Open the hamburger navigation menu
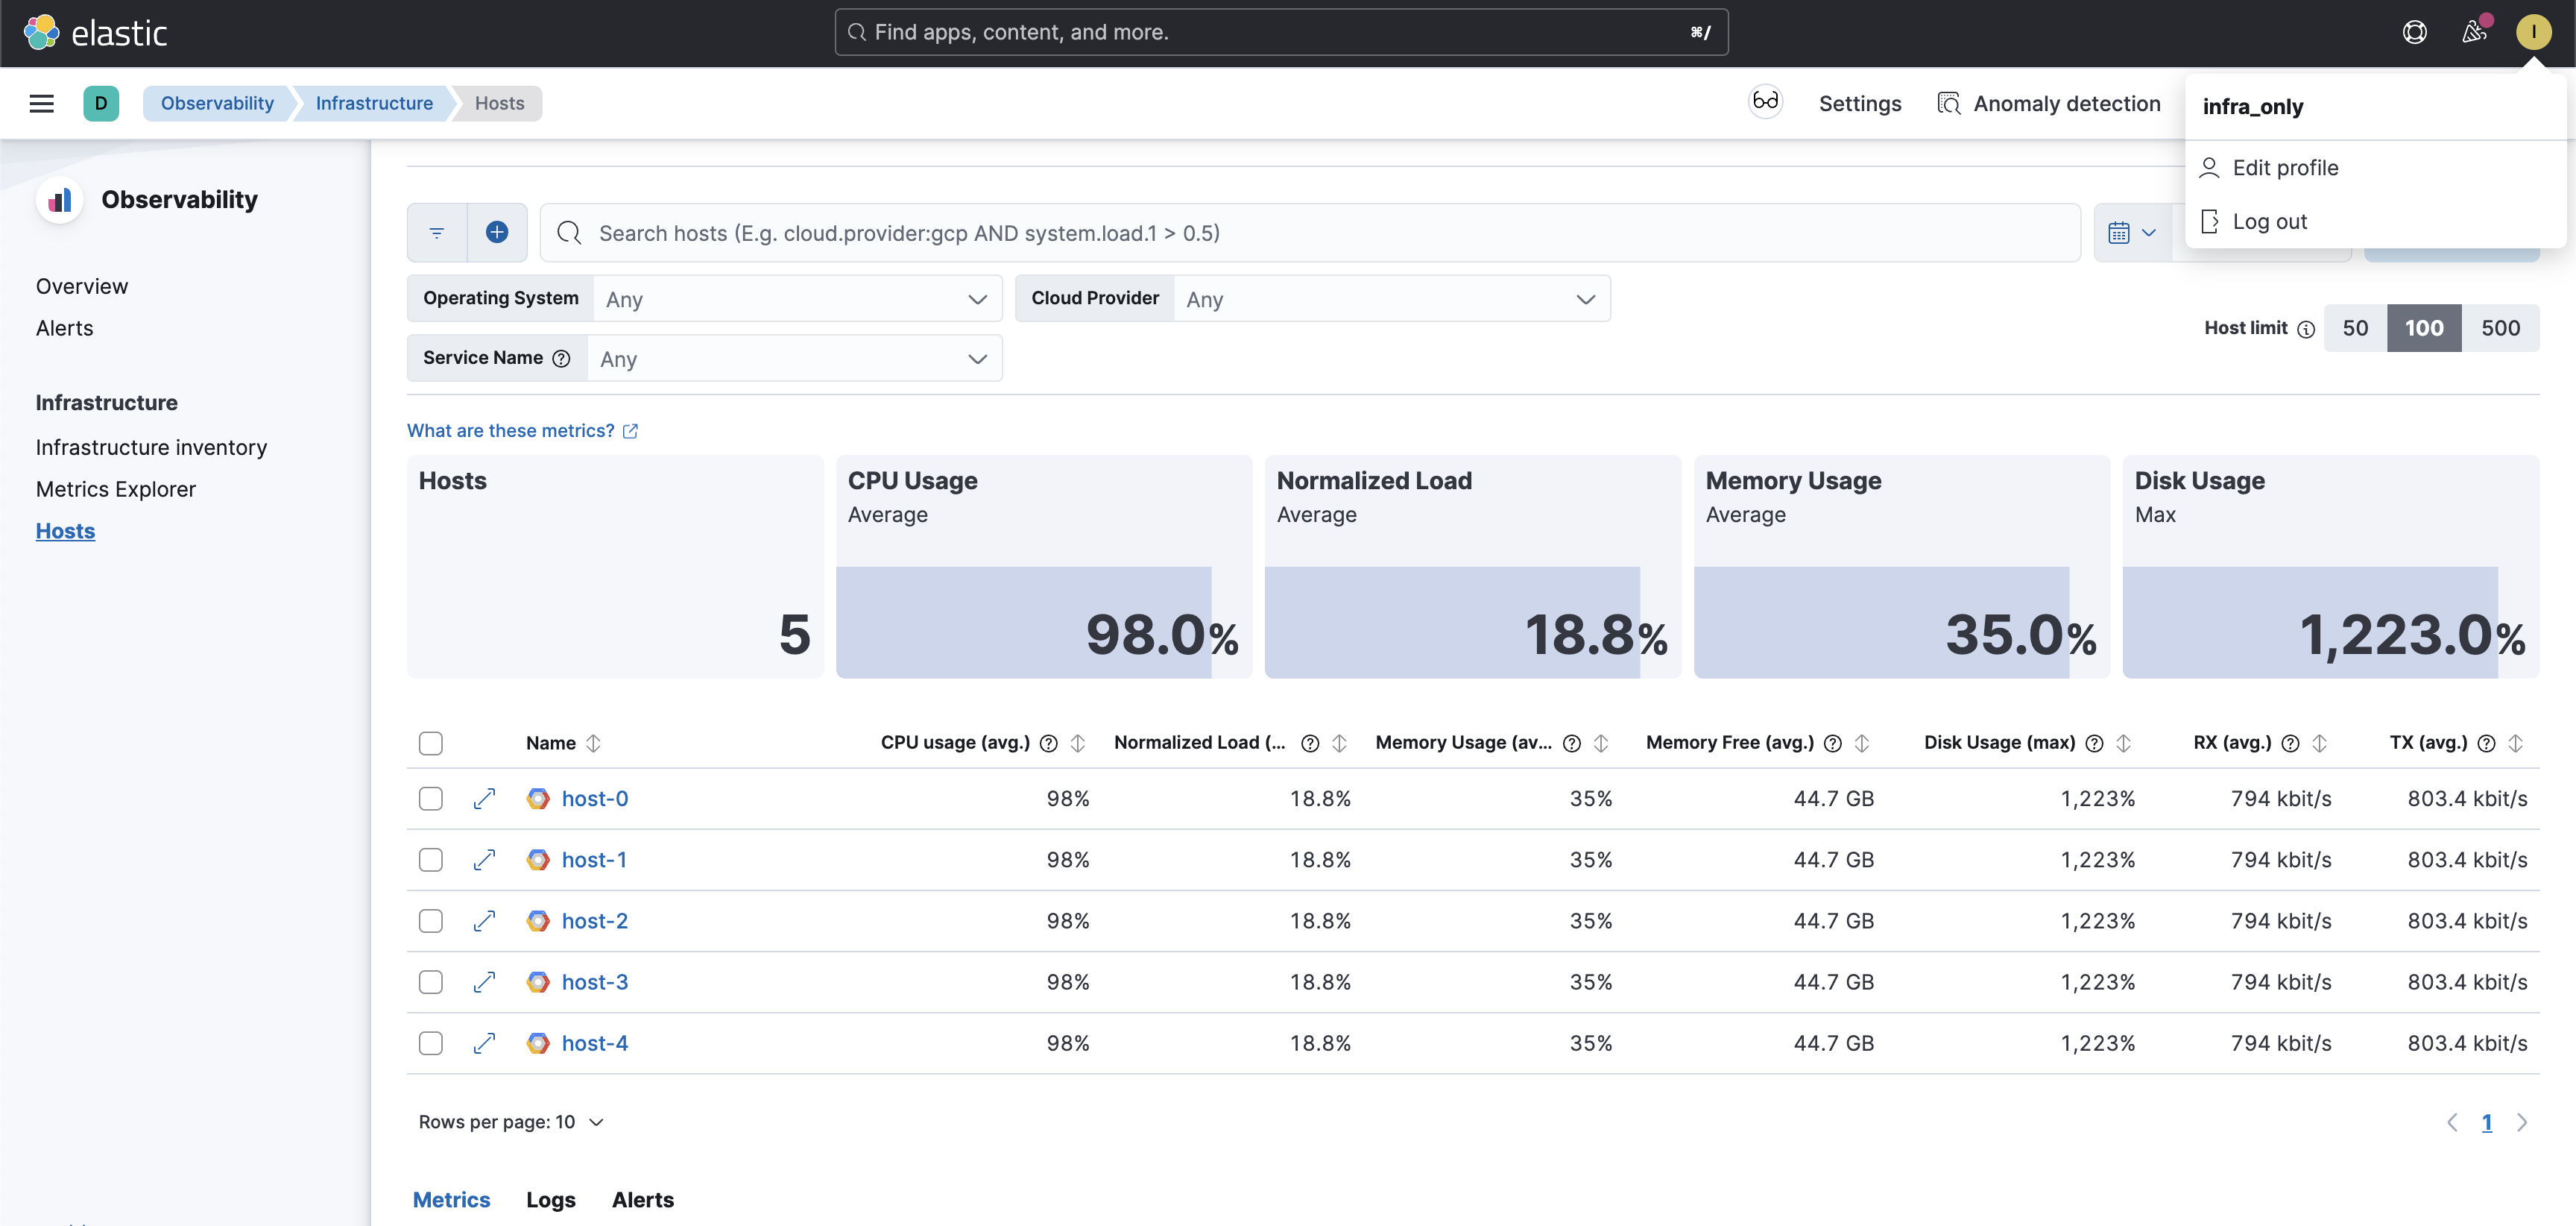This screenshot has height=1226, width=2576. [42, 103]
